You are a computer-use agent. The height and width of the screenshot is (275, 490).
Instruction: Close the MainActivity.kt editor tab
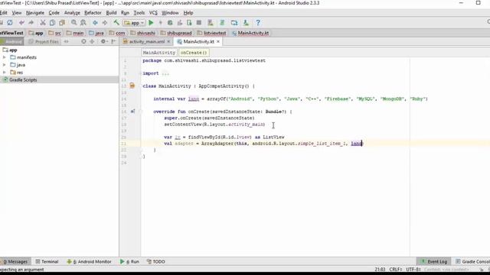[x=218, y=41]
